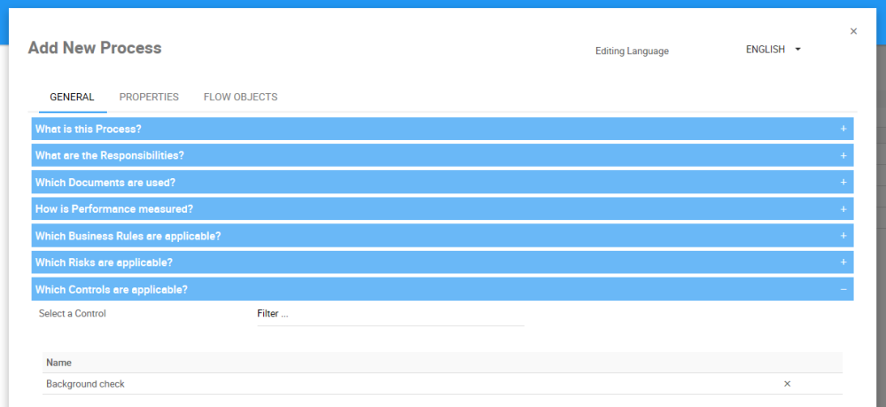
Task: Collapse 'Which Controls are applicable?' header
Action: click(x=112, y=289)
